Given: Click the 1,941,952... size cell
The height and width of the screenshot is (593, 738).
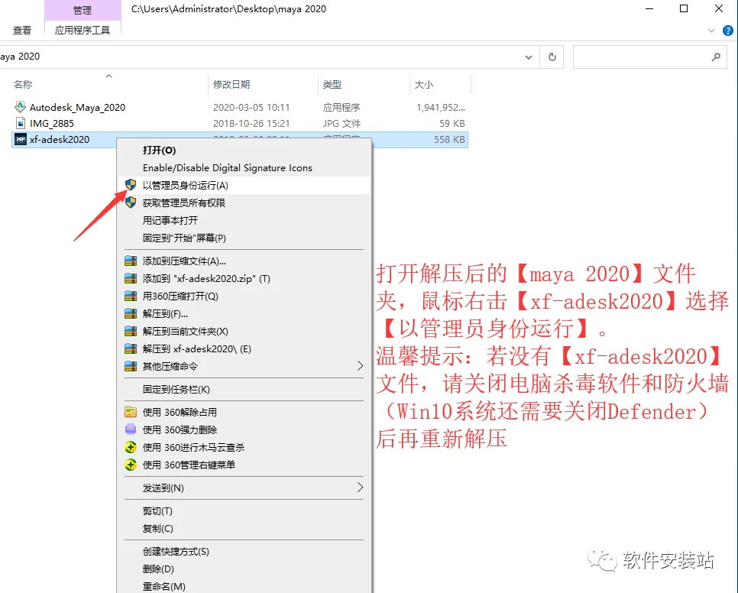Looking at the screenshot, I should point(441,107).
